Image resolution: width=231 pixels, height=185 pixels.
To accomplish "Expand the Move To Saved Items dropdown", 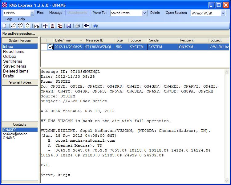I will [145, 13].
